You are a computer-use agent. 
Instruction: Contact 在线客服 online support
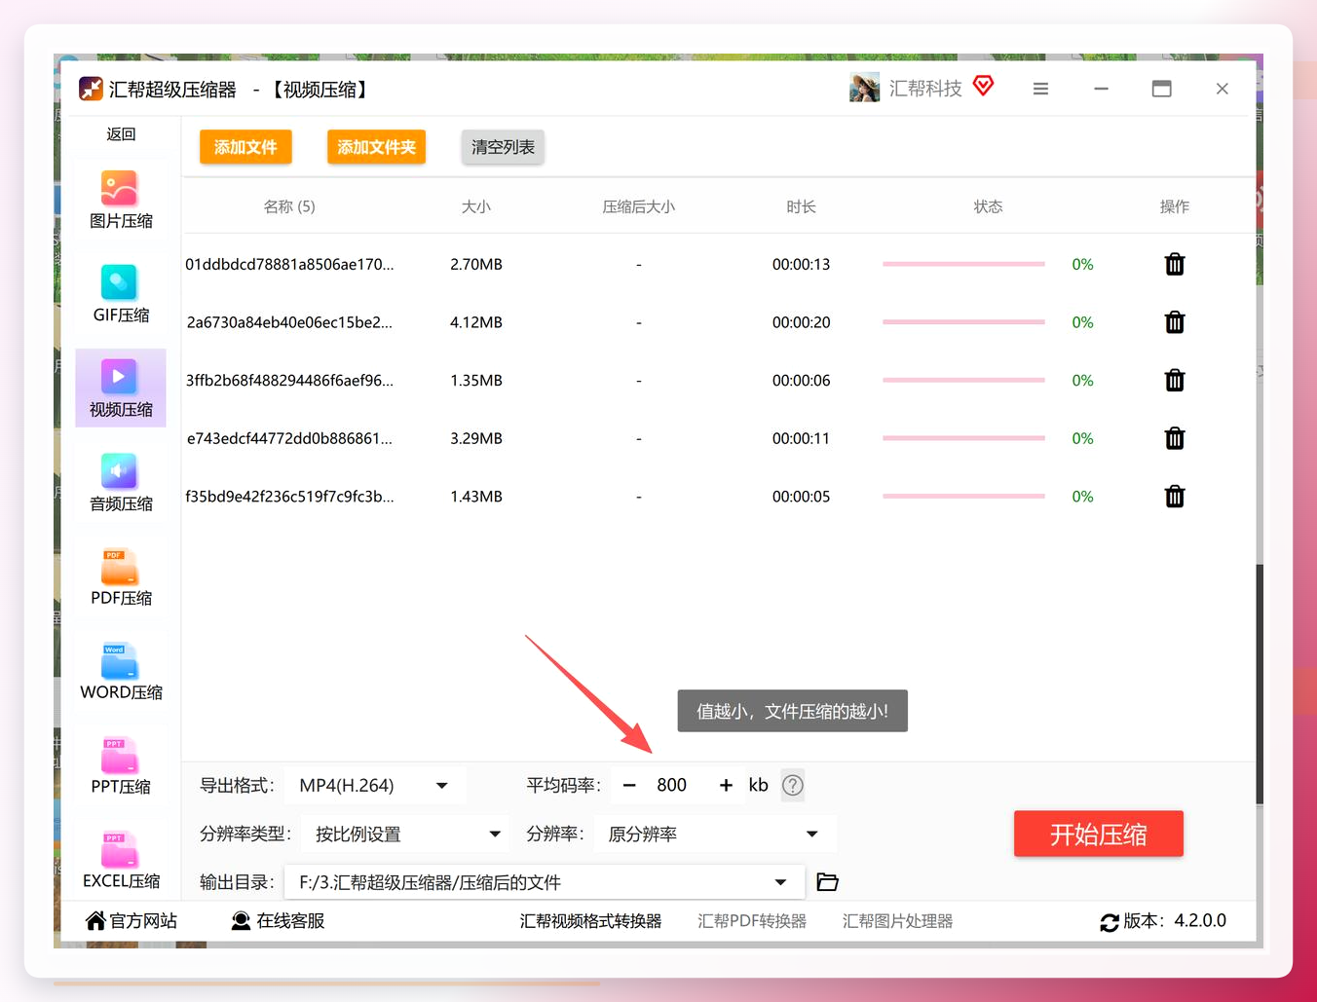278,921
